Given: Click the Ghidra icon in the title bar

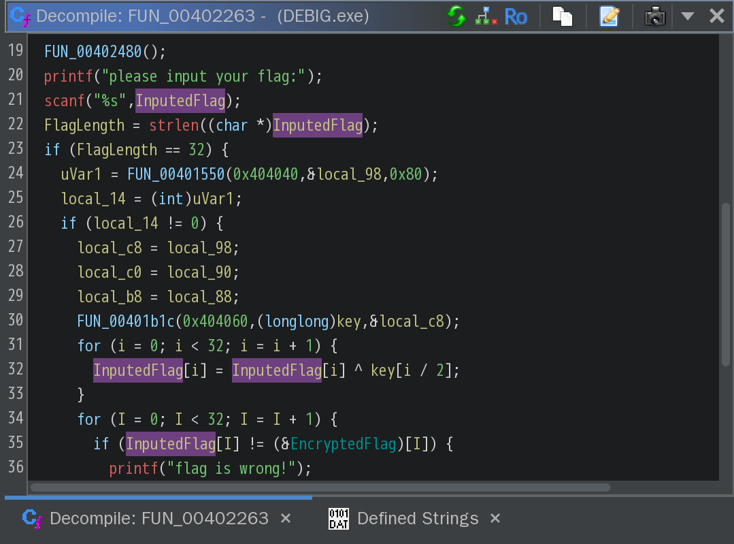Looking at the screenshot, I should (x=20, y=16).
